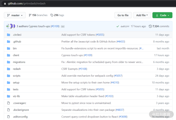Click the .coveragerc file icon

(x=9, y=103)
